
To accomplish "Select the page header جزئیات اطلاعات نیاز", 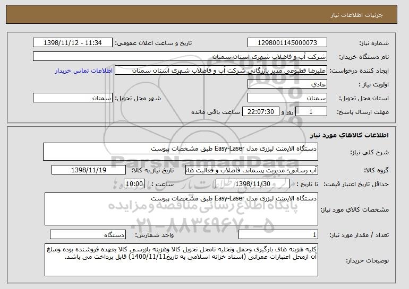I will tap(356, 15).
